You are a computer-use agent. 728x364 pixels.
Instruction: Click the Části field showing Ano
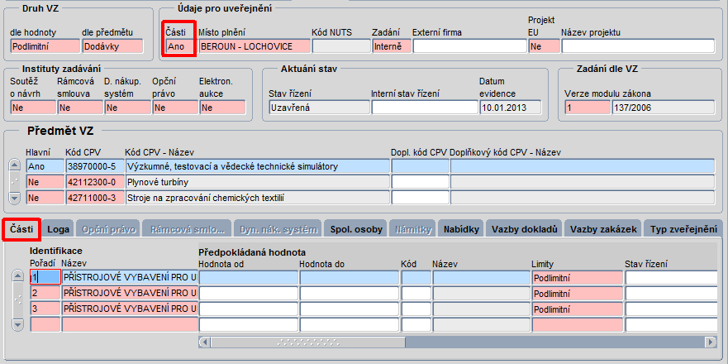pos(179,46)
